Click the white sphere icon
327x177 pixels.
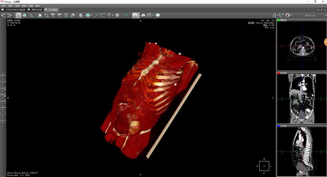[158, 15]
